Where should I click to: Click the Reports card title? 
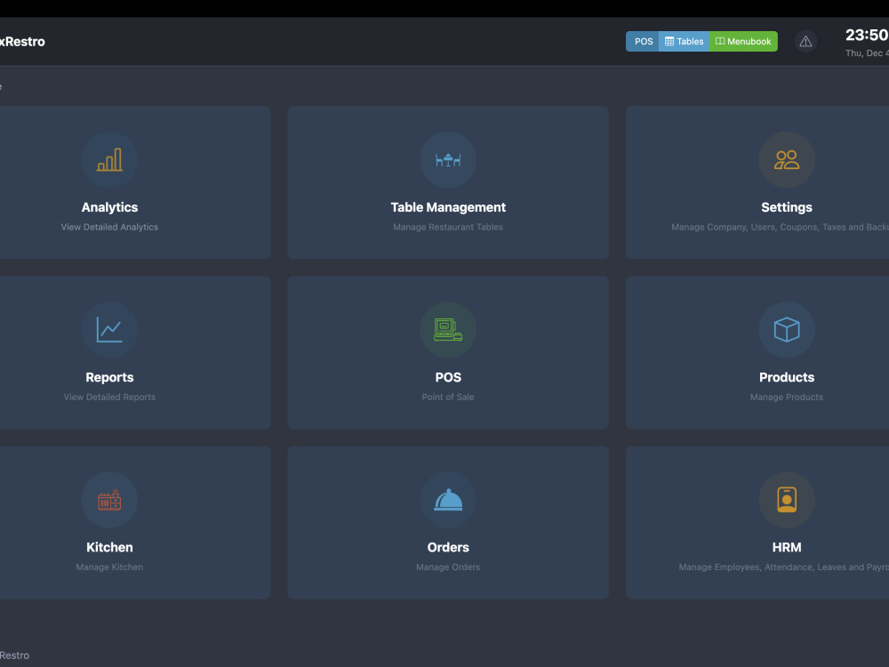tap(109, 377)
